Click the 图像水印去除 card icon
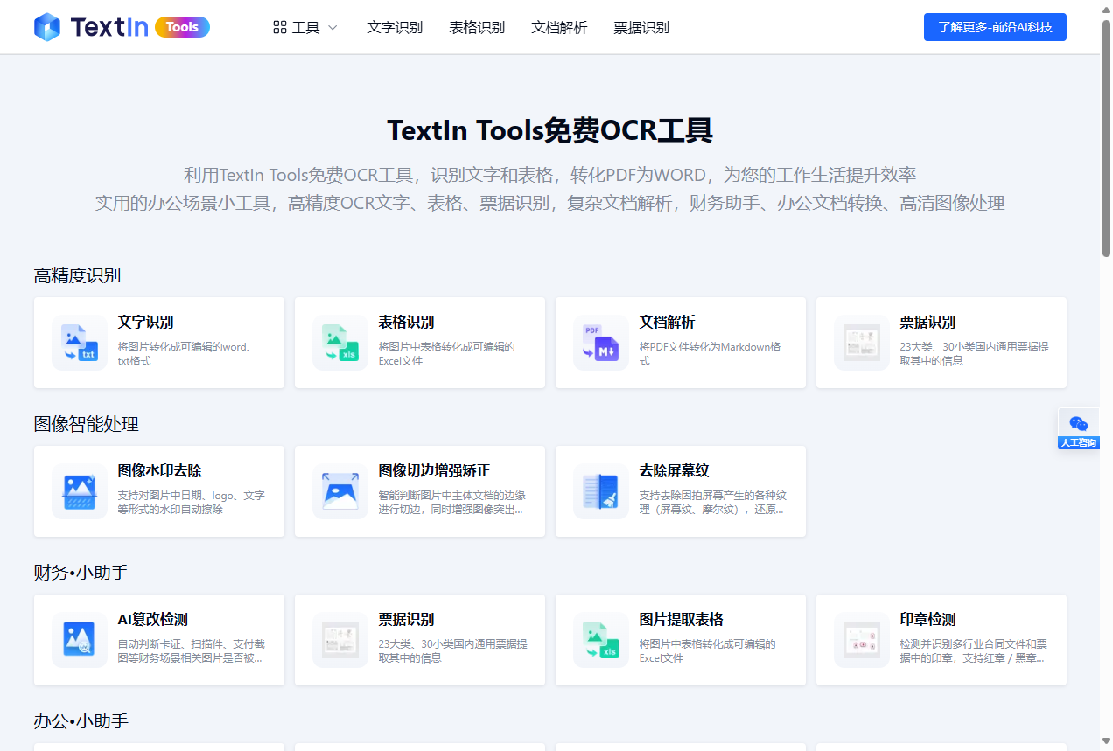 click(x=79, y=491)
